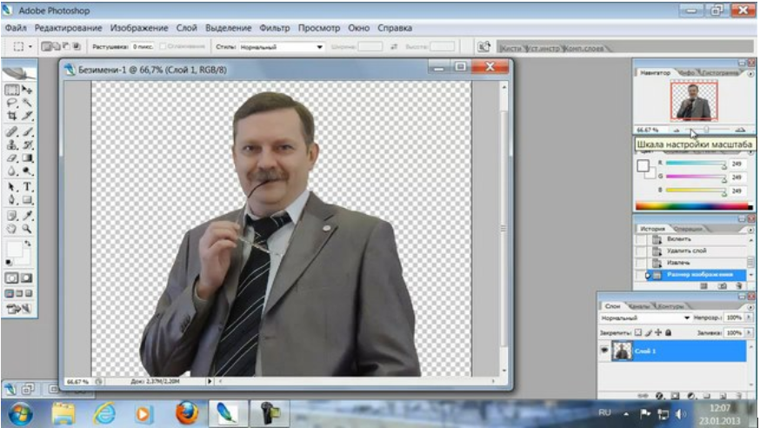The width and height of the screenshot is (760, 428).
Task: Select the Hand tool
Action: tap(12, 229)
